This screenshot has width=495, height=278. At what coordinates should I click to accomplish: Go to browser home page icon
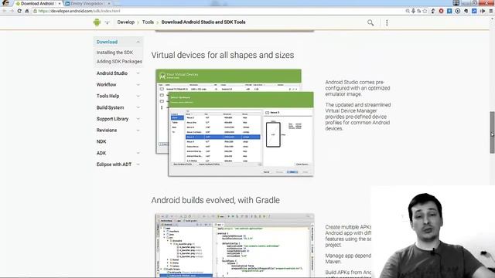pos(27,11)
